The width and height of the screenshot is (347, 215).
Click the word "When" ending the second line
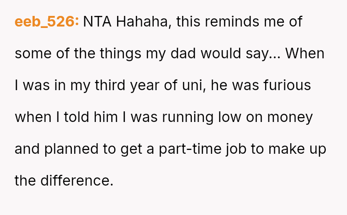pyautogui.click(x=305, y=54)
